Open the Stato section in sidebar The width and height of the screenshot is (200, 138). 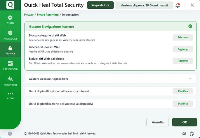(10, 20)
